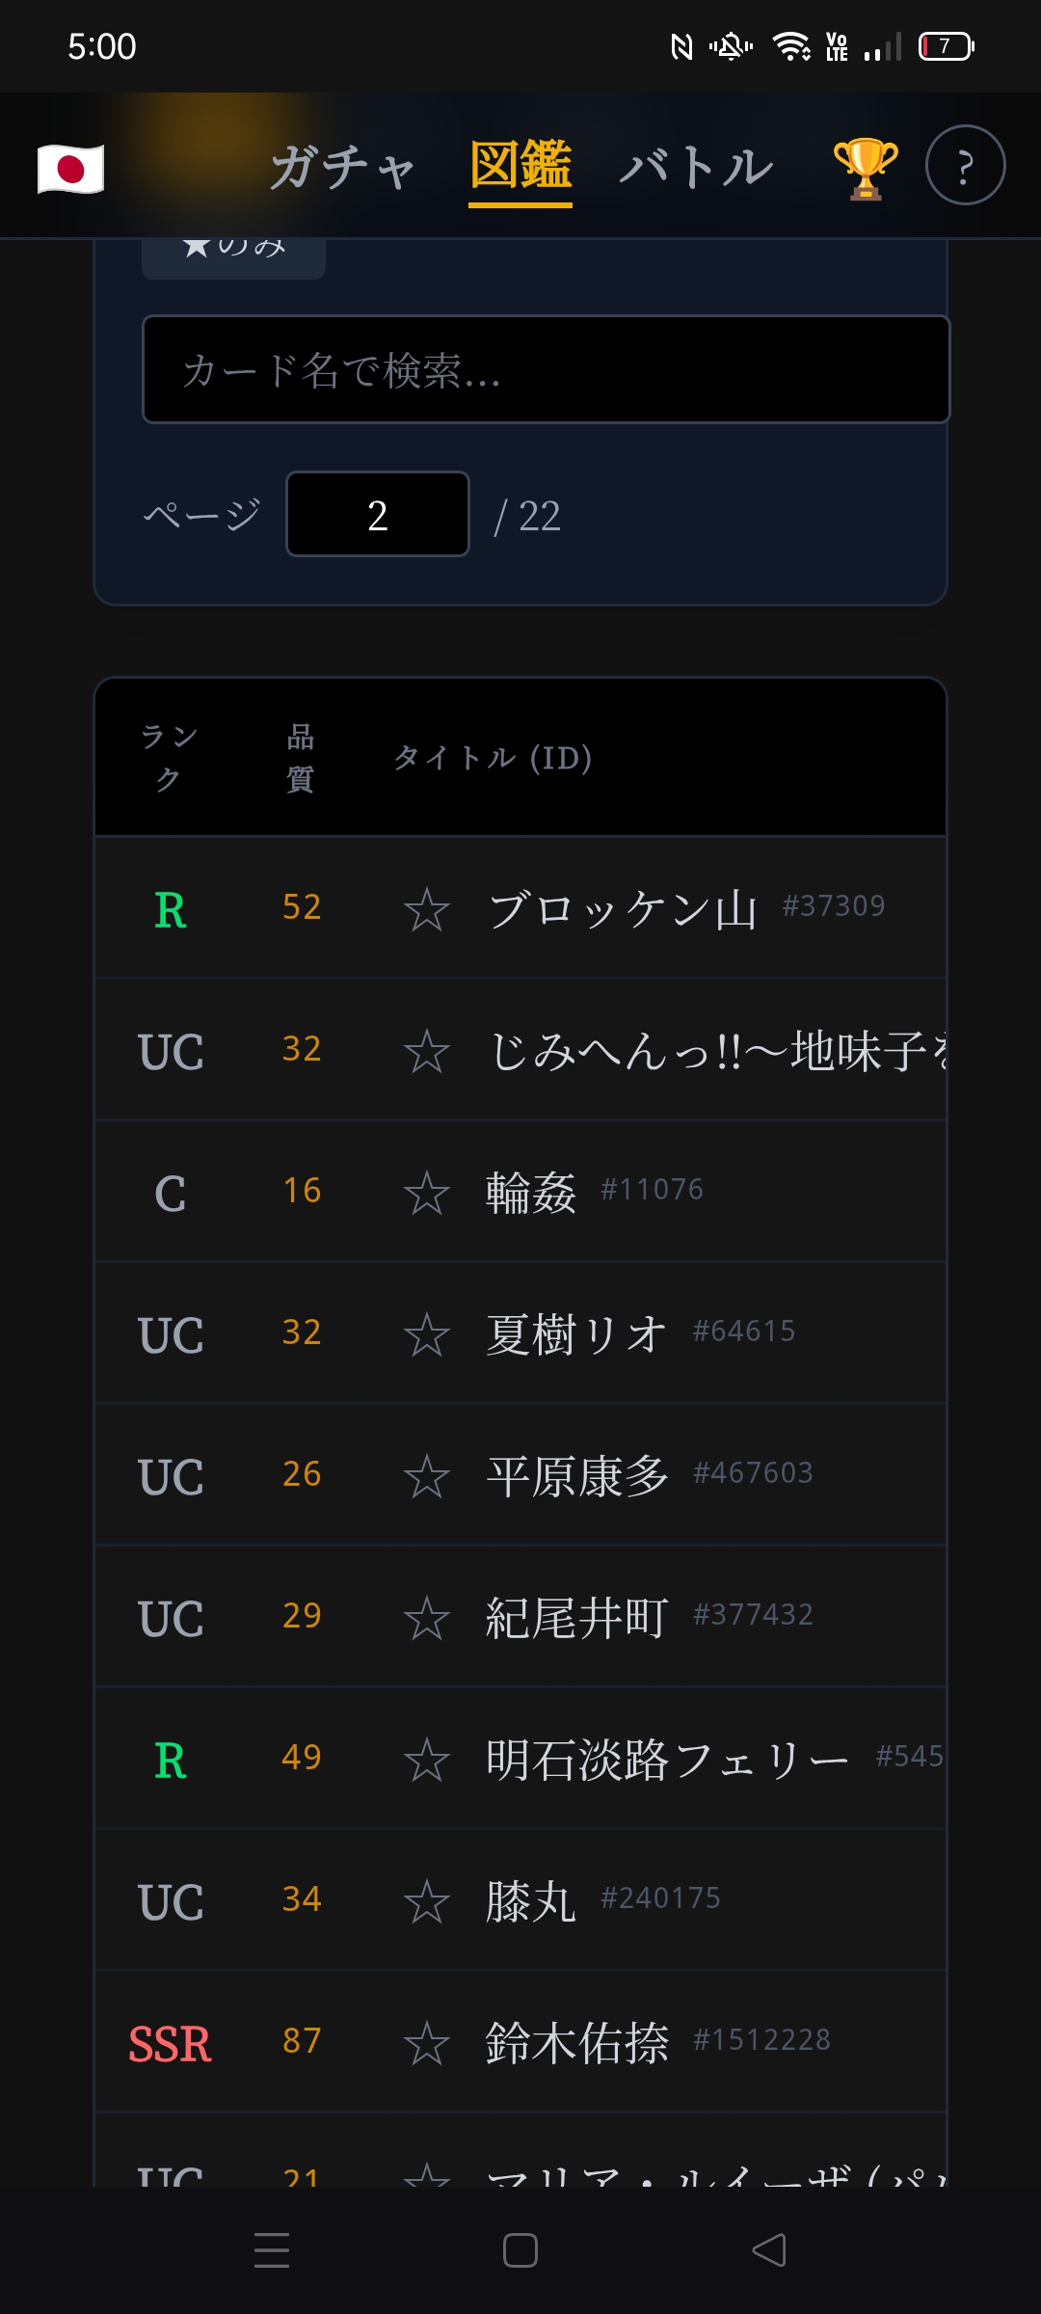Star the 鈴木佑捺 SSR card
Screen dimensions: 1041x2314
(426, 2044)
